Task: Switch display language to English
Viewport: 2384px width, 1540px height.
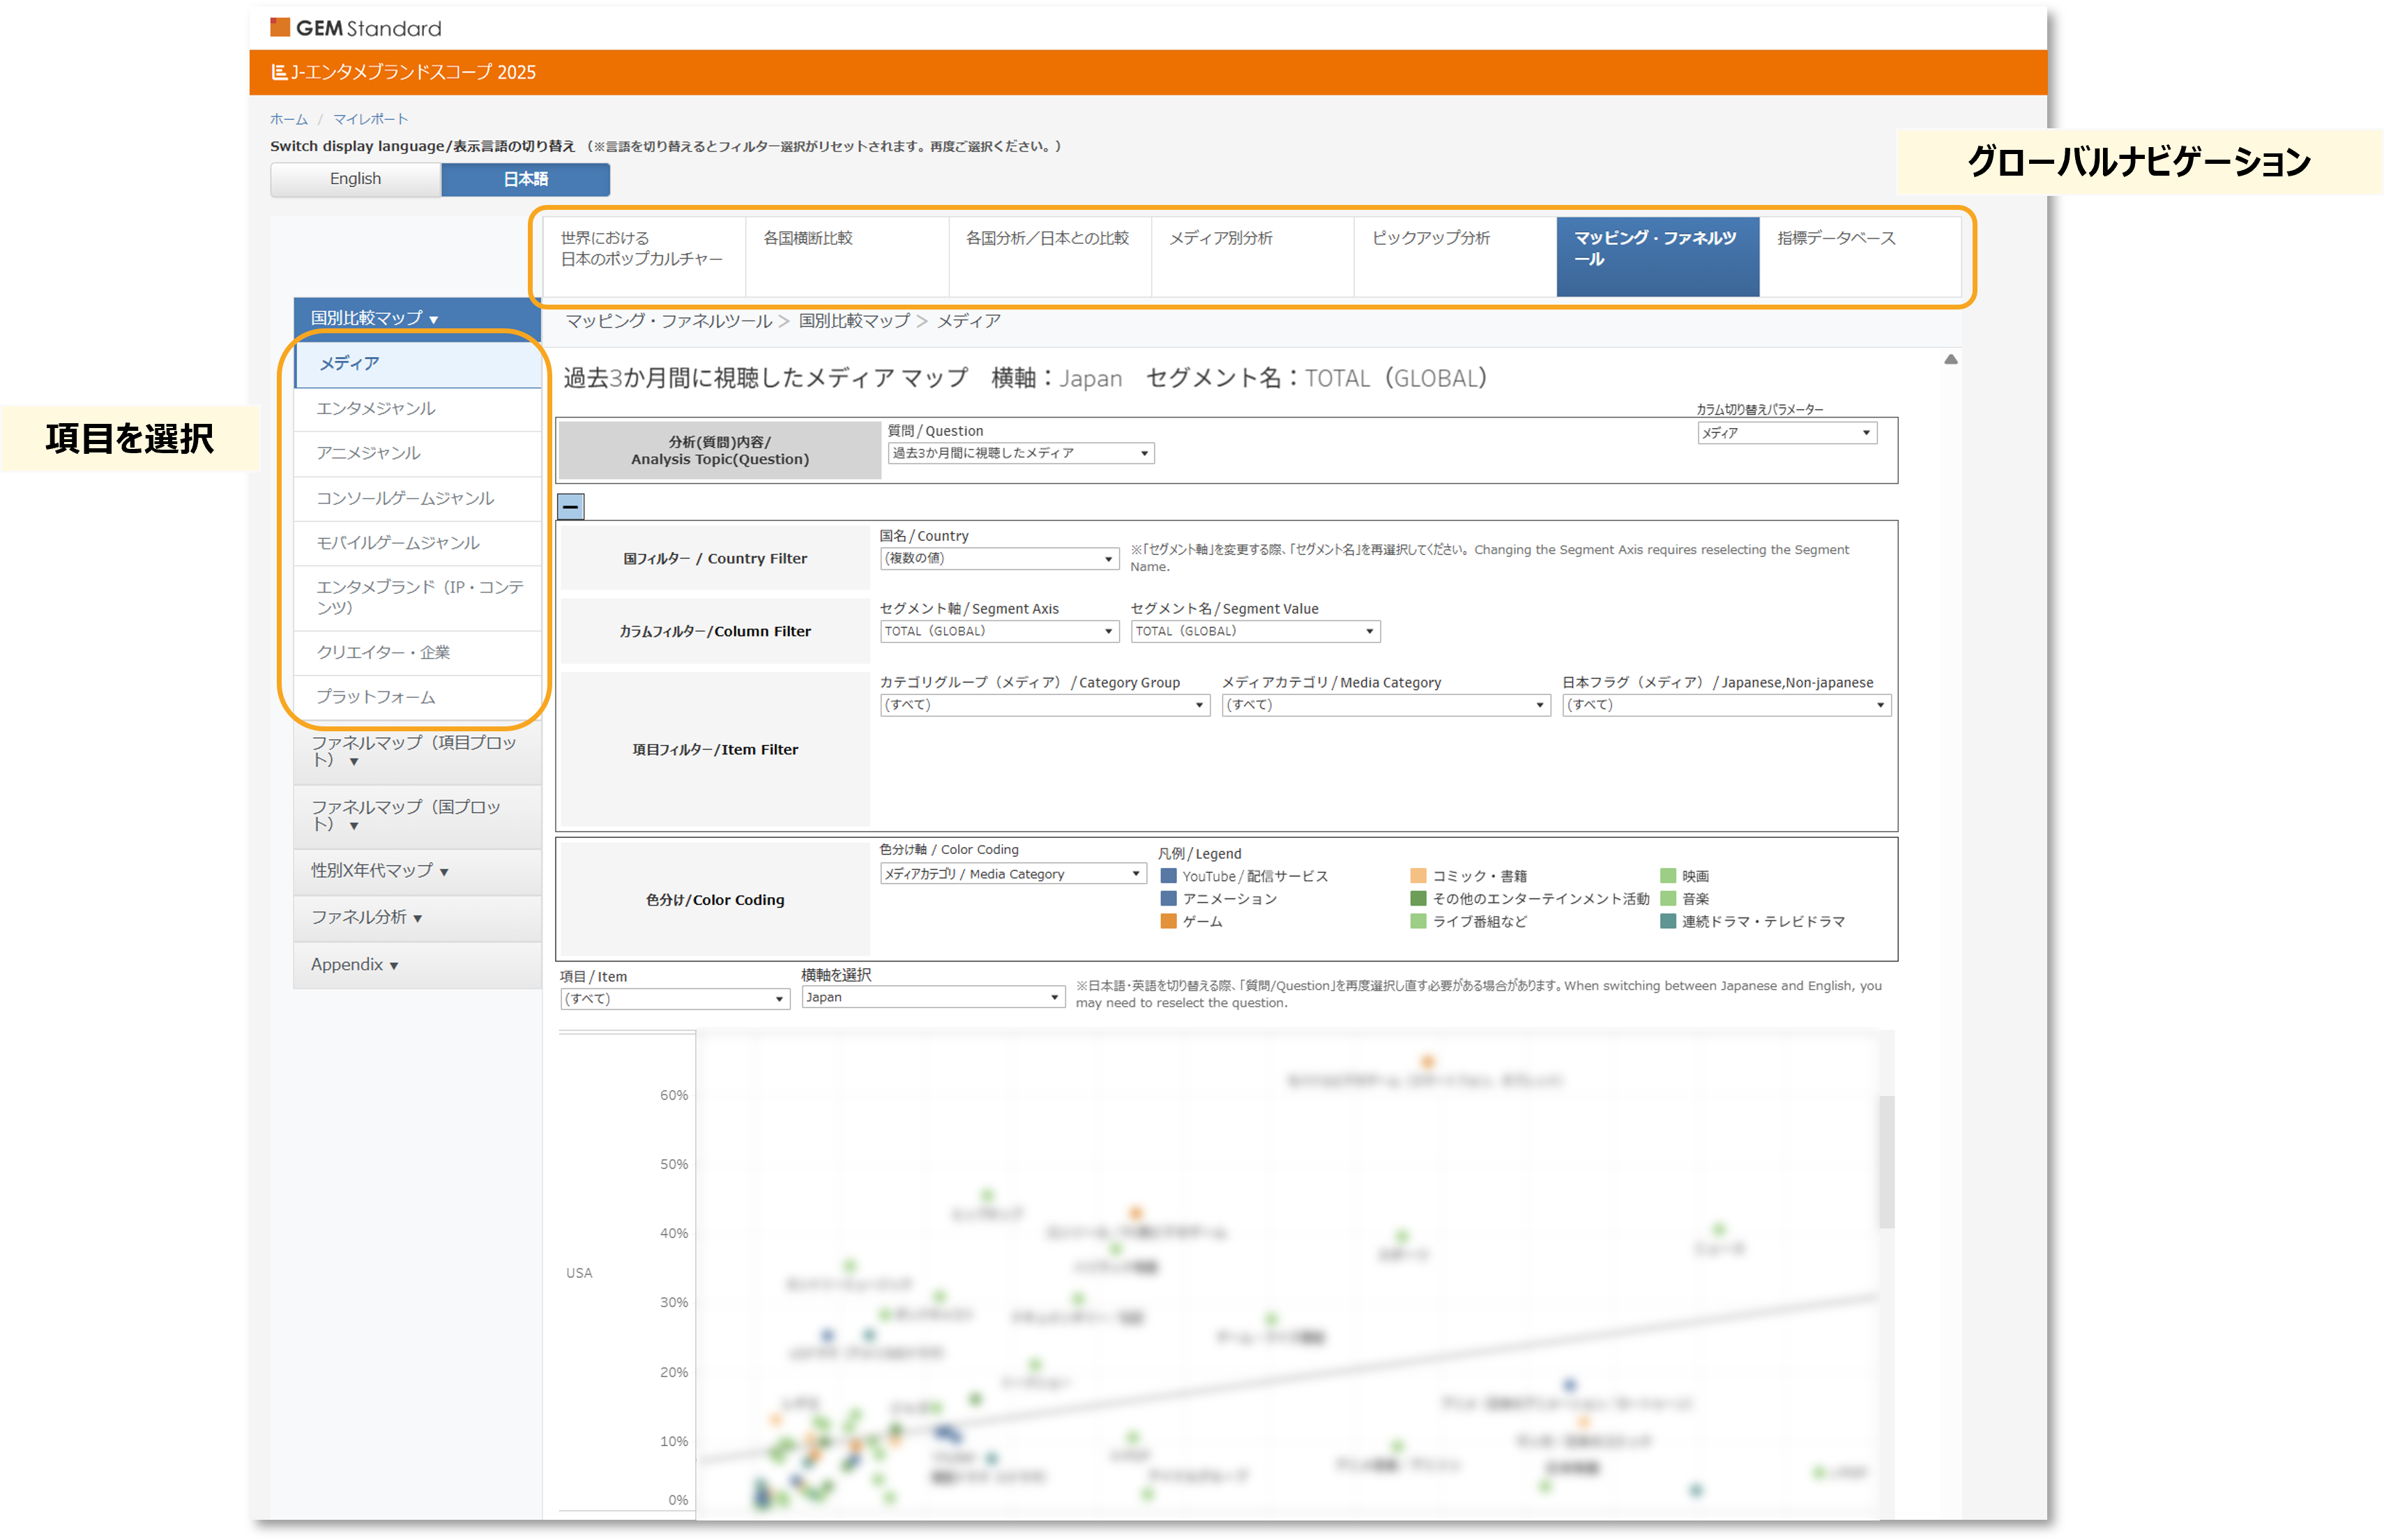Action: 355,179
